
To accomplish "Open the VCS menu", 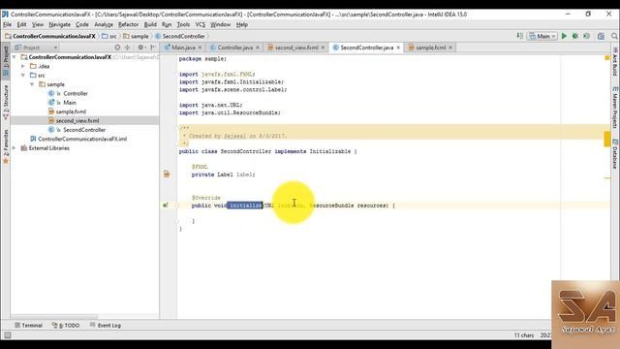I will [x=201, y=24].
